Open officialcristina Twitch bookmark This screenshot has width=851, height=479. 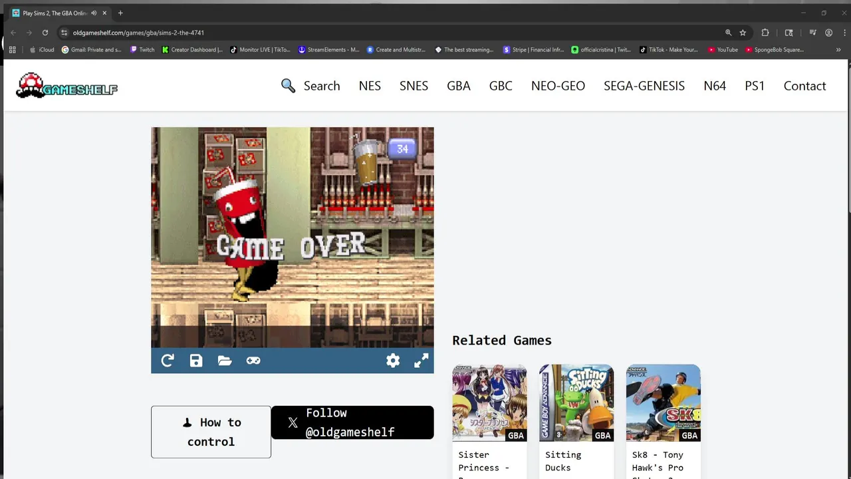602,50
